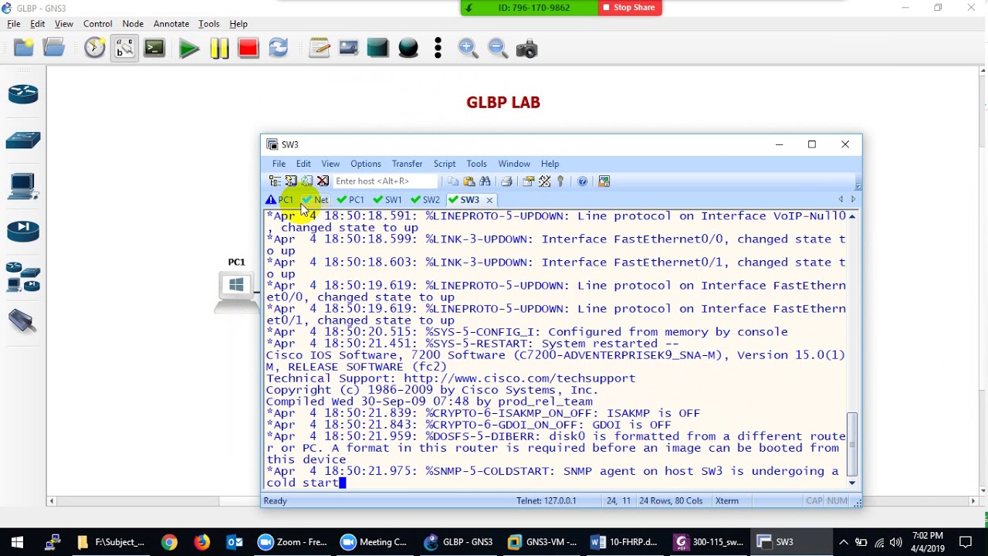Select the Add note tool

[x=319, y=49]
